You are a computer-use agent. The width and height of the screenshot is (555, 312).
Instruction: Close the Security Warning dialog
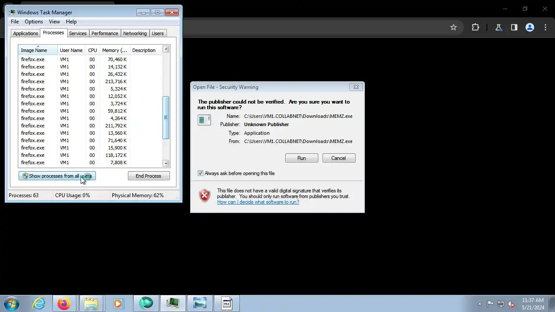point(356,87)
